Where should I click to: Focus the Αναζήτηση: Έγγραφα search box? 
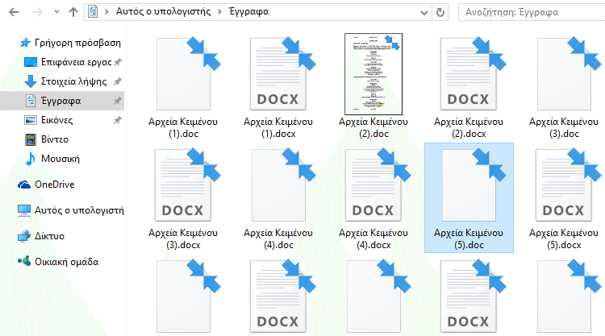coord(532,12)
